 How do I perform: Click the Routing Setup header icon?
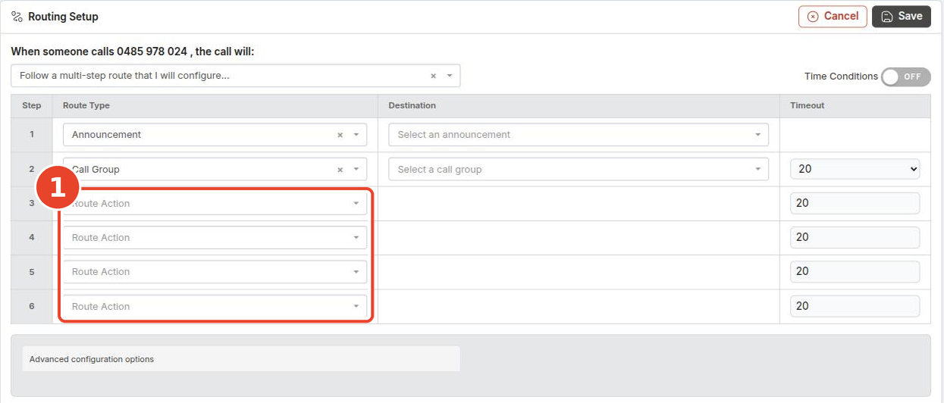[17, 17]
